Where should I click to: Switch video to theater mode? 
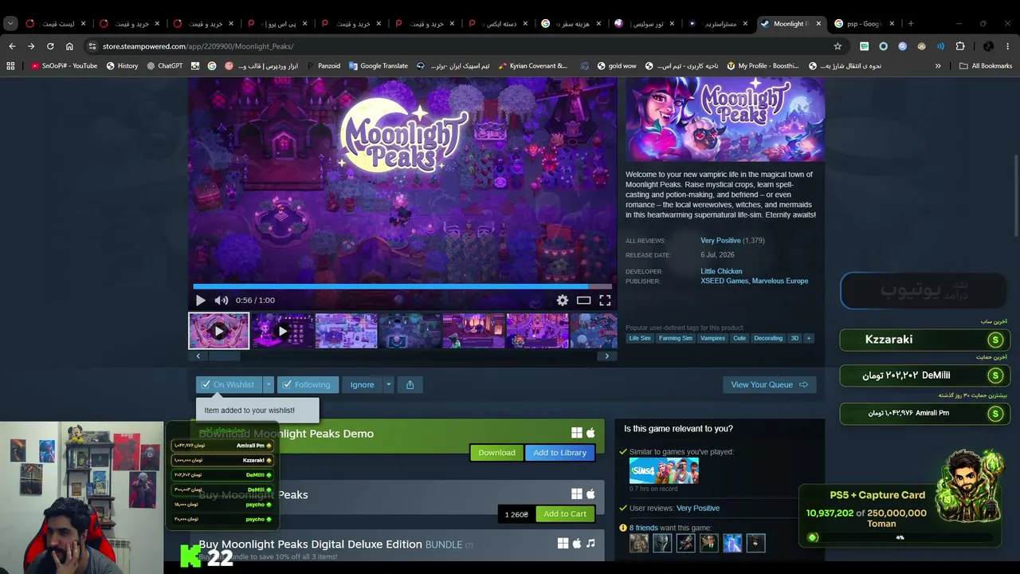tap(584, 301)
